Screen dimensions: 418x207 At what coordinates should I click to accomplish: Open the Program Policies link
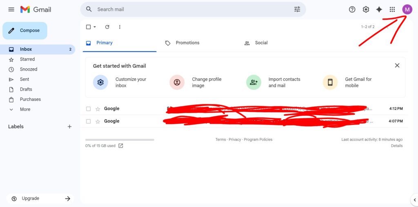[x=258, y=140]
